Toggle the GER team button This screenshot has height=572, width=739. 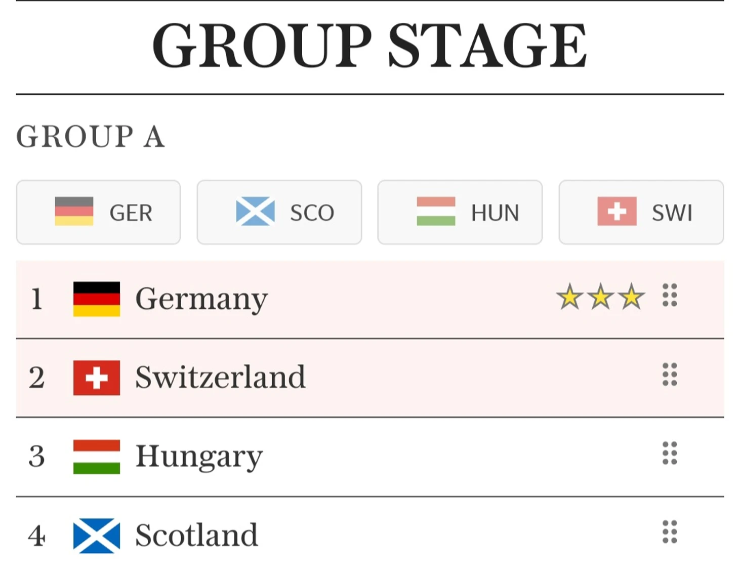click(x=98, y=212)
